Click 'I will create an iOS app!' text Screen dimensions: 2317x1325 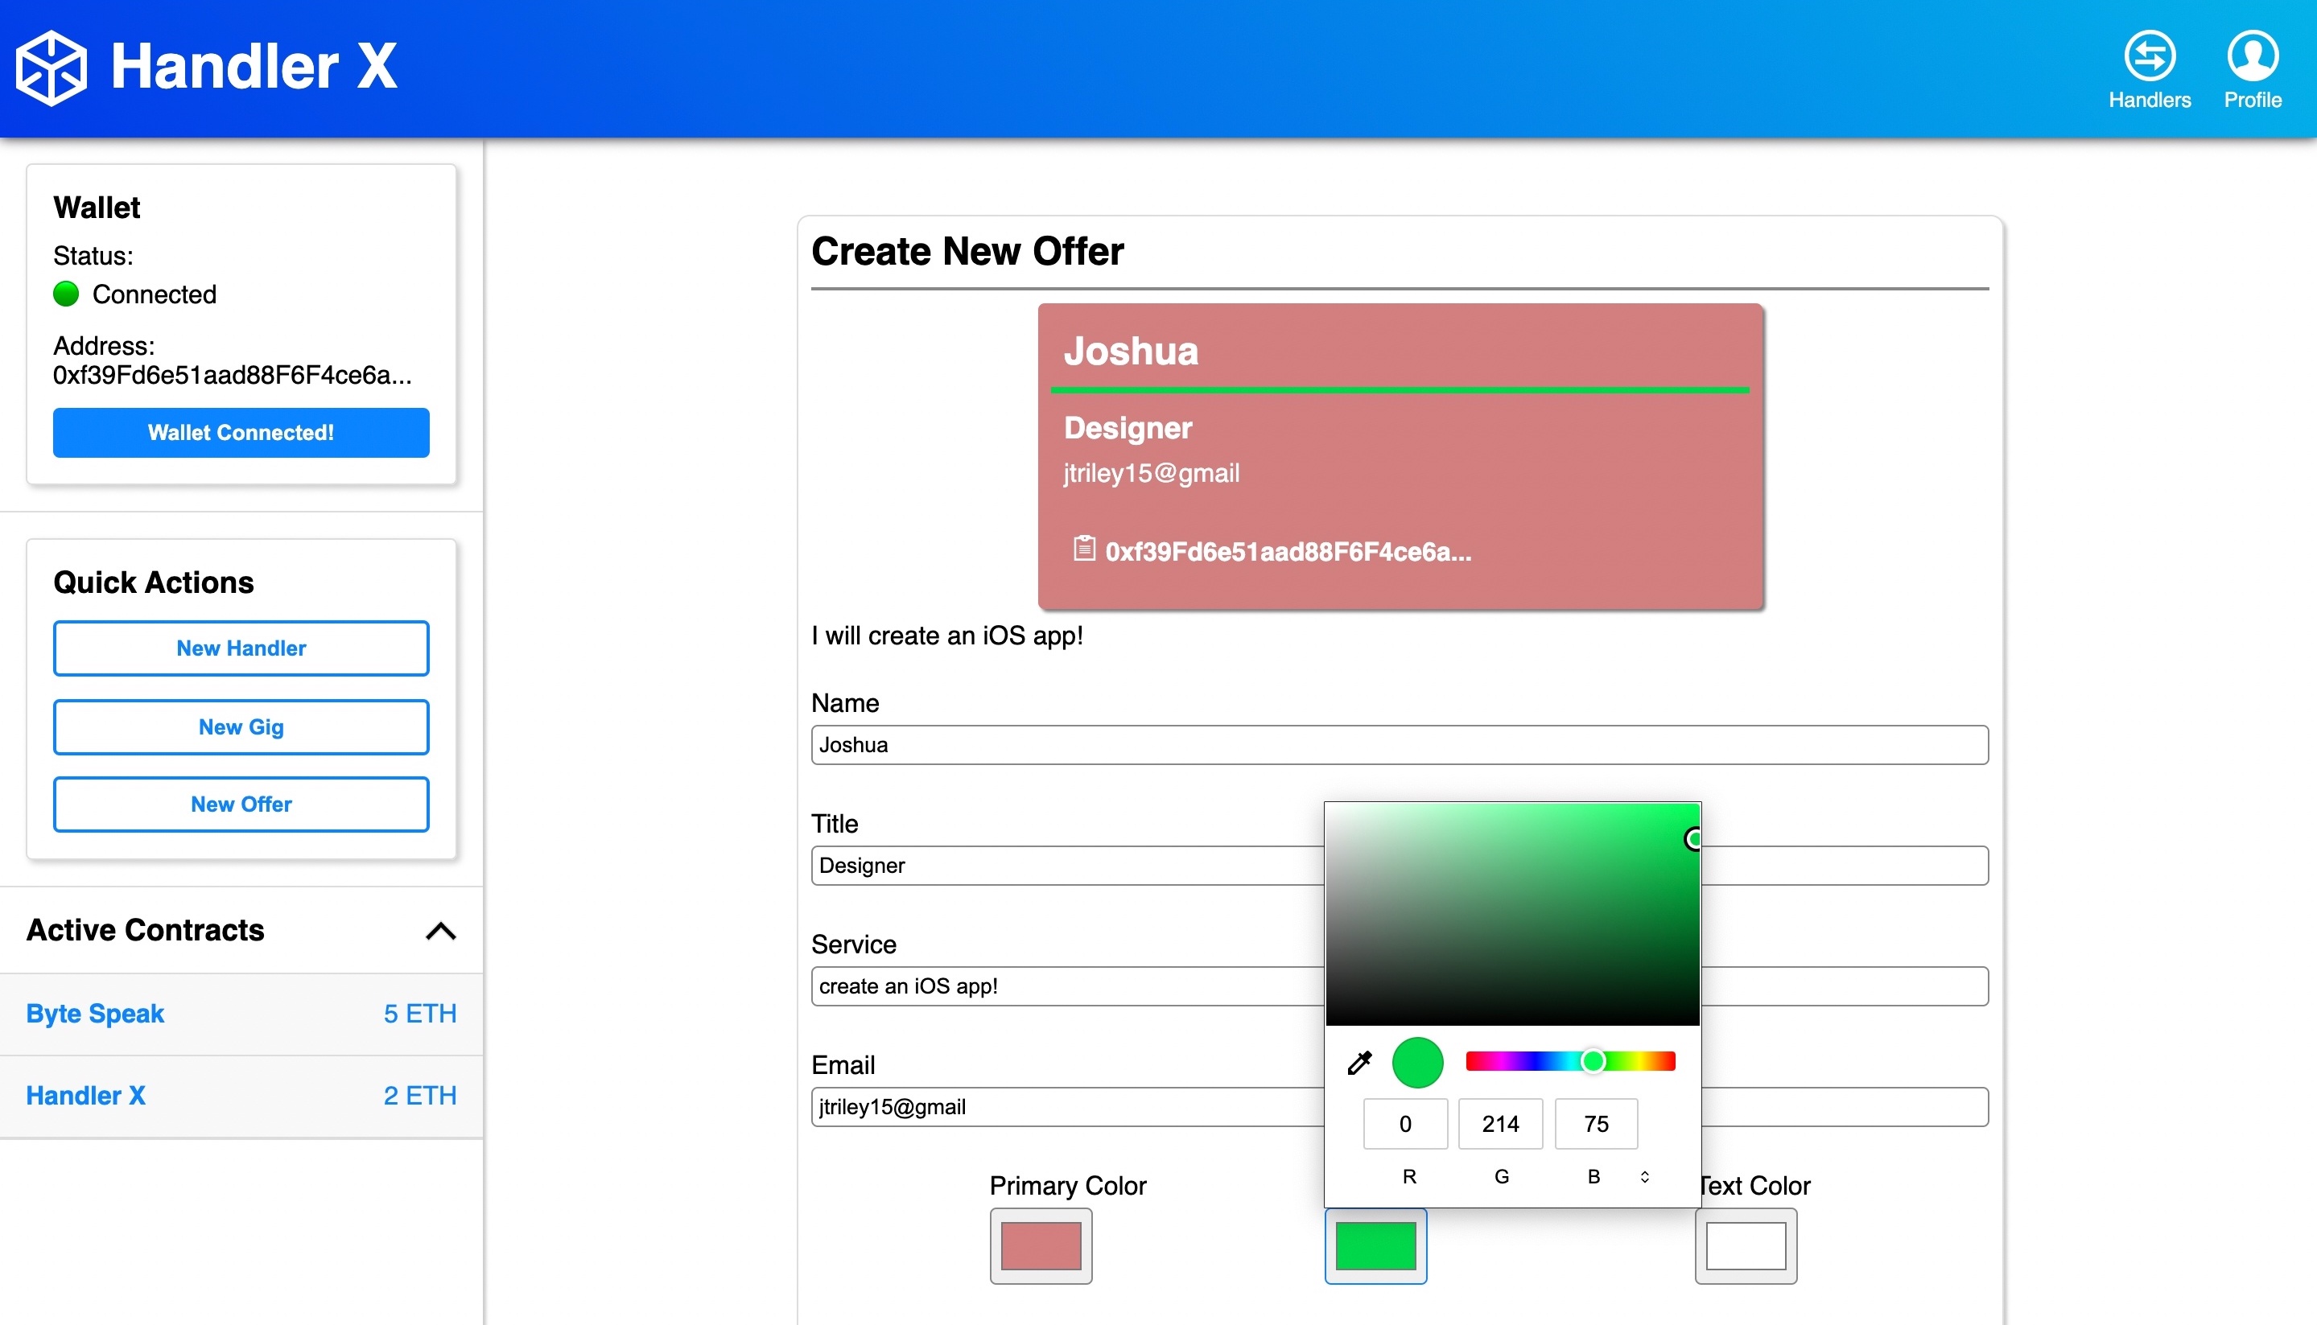(x=947, y=636)
